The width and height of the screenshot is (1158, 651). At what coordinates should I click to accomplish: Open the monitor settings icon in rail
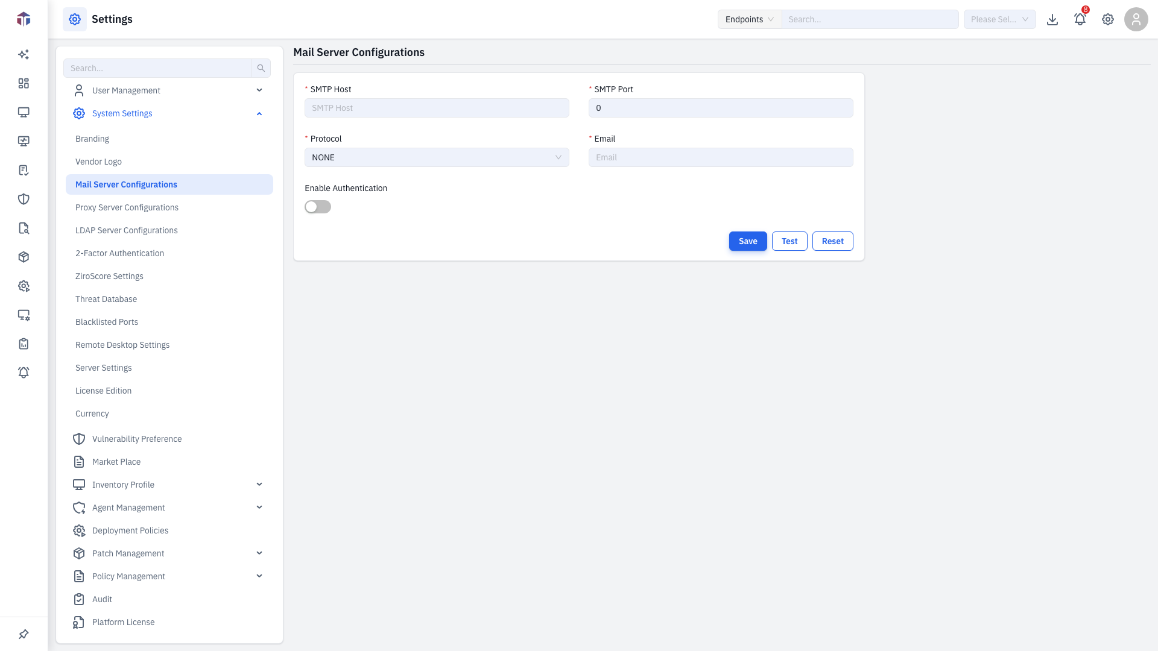click(x=24, y=315)
